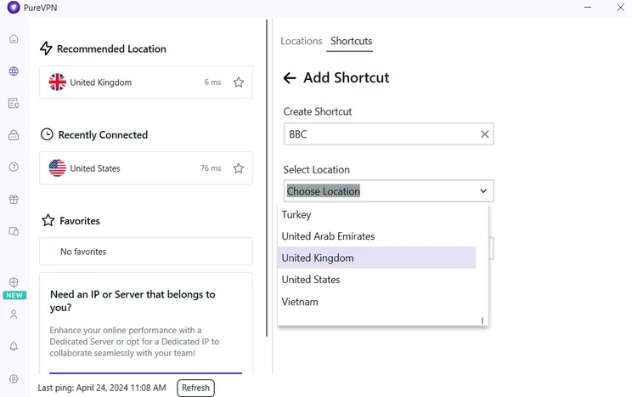Click the United Kingdom flag icon

[57, 82]
